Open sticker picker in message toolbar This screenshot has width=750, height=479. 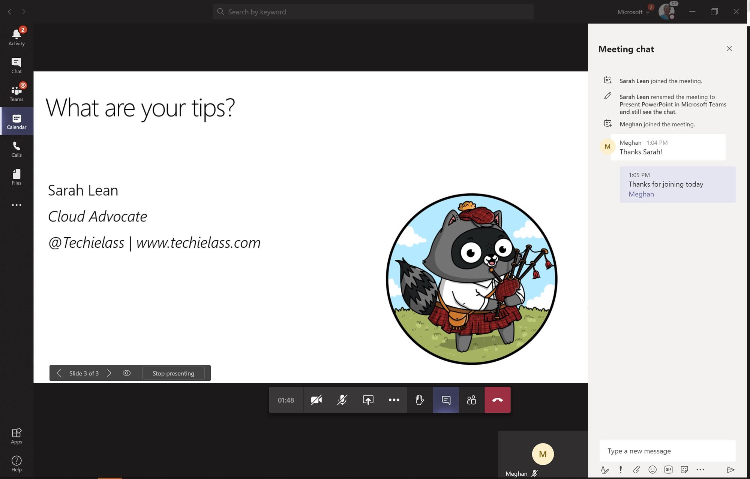pos(684,470)
